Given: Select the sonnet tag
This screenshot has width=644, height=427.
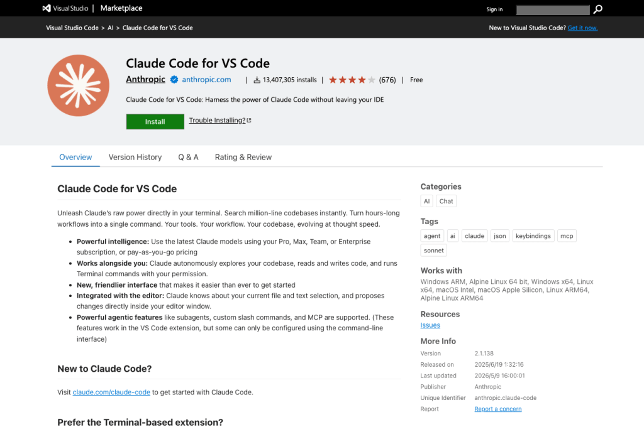Looking at the screenshot, I should tap(434, 250).
